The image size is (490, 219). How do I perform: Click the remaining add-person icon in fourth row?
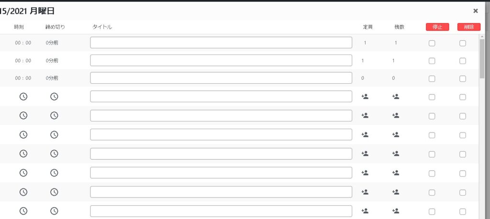[x=395, y=96]
